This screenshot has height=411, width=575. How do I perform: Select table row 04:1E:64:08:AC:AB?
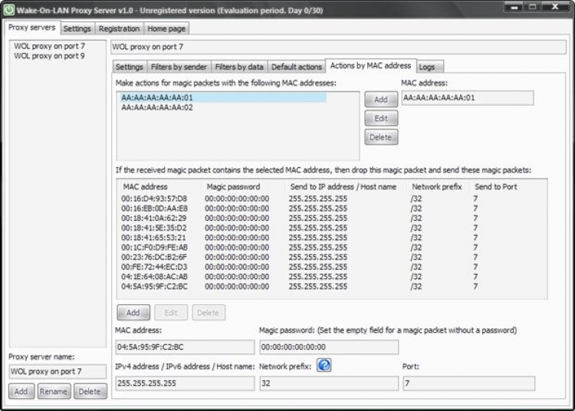[x=331, y=277]
